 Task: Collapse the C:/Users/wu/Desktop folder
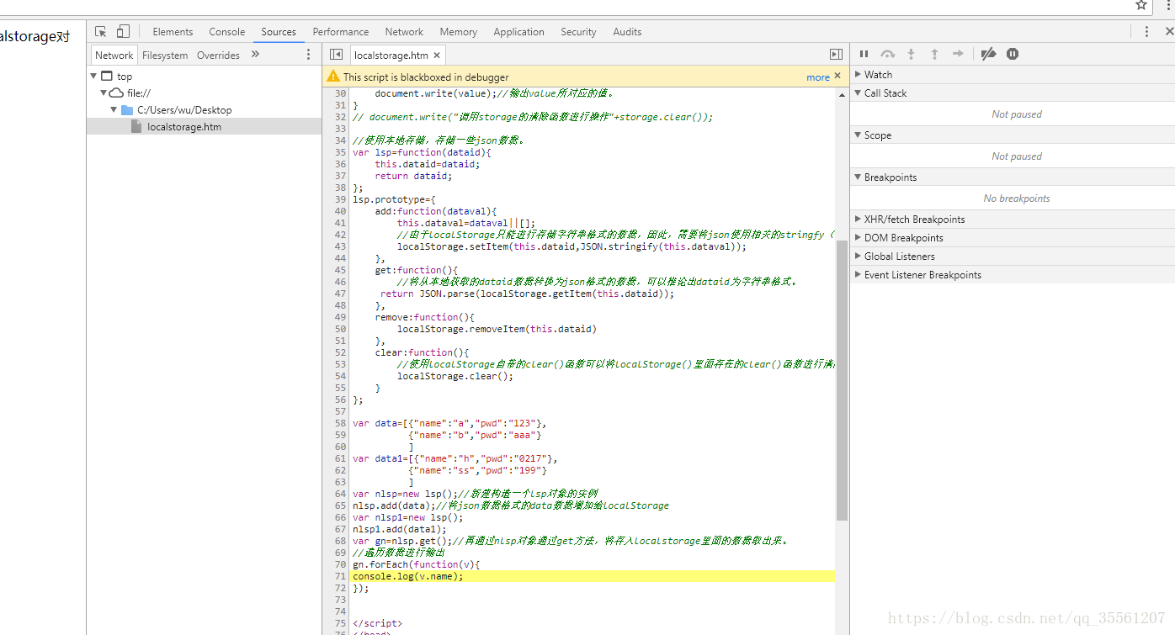pyautogui.click(x=114, y=109)
